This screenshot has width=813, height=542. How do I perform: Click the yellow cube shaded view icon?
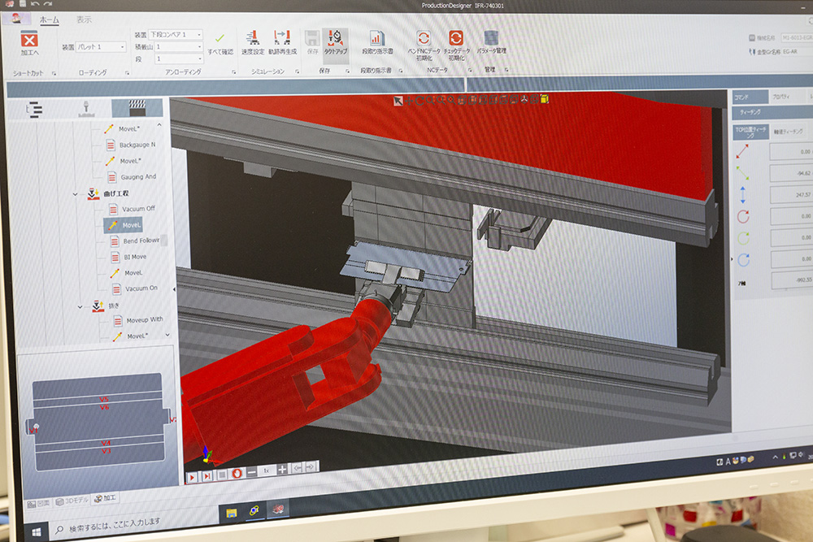pos(545,98)
